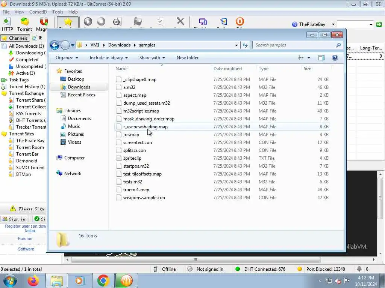This screenshot has width=385, height=288.
Task: Click the change view icon in Explorer toolbar
Action: (300, 58)
